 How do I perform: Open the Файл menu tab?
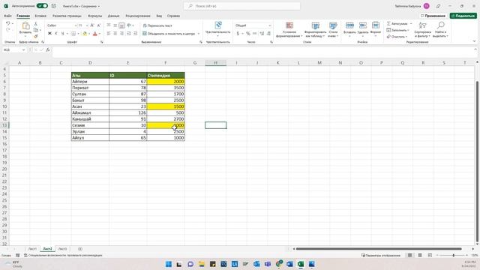[x=7, y=16]
